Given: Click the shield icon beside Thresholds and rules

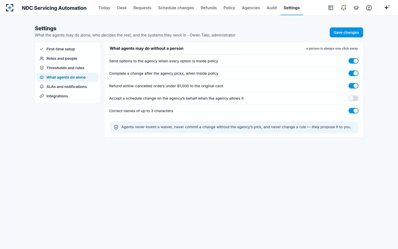Looking at the screenshot, I should tap(42, 68).
